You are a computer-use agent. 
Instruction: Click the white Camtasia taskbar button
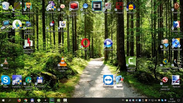tap(65, 100)
